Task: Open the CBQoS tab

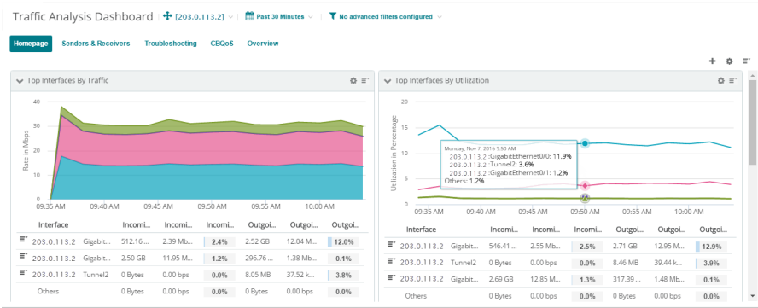Action: click(222, 44)
